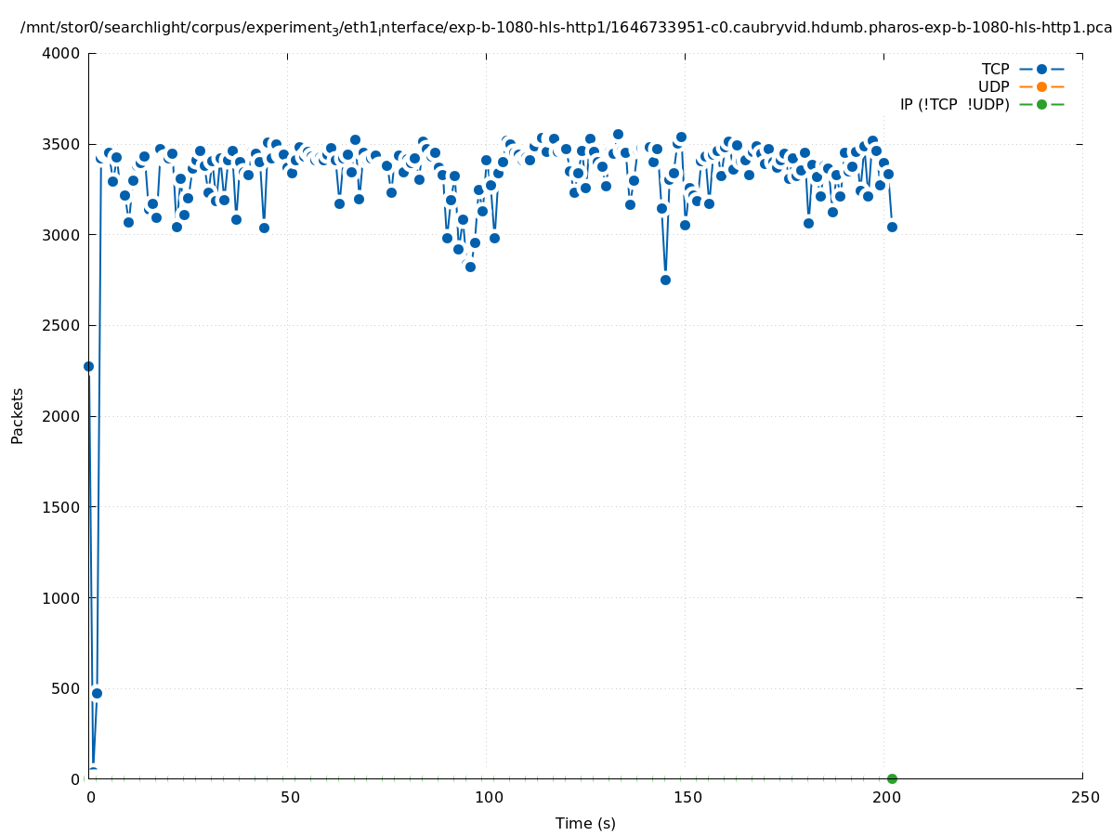
Task: Click the blue TCP legend marker
Action: (1041, 69)
